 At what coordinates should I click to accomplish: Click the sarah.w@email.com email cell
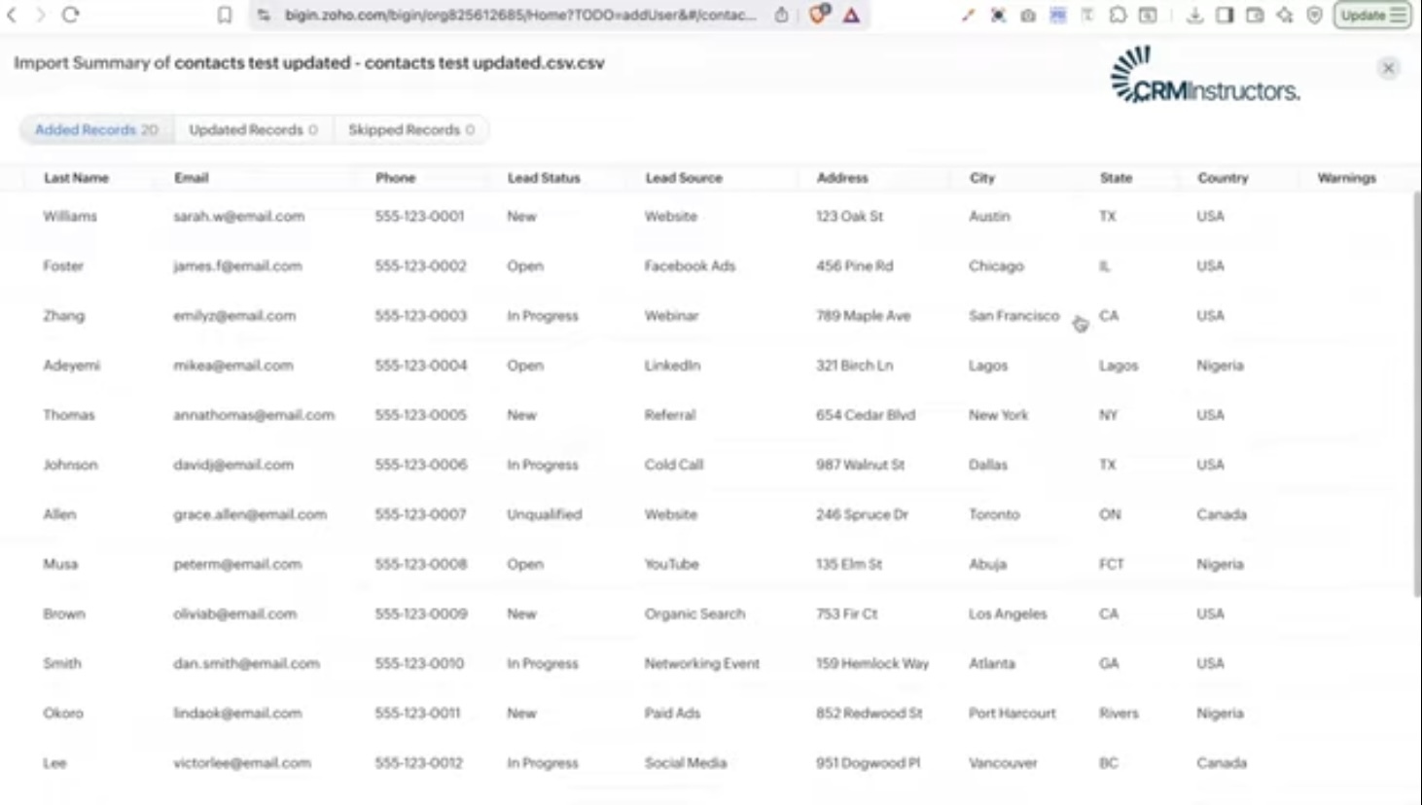(x=238, y=216)
